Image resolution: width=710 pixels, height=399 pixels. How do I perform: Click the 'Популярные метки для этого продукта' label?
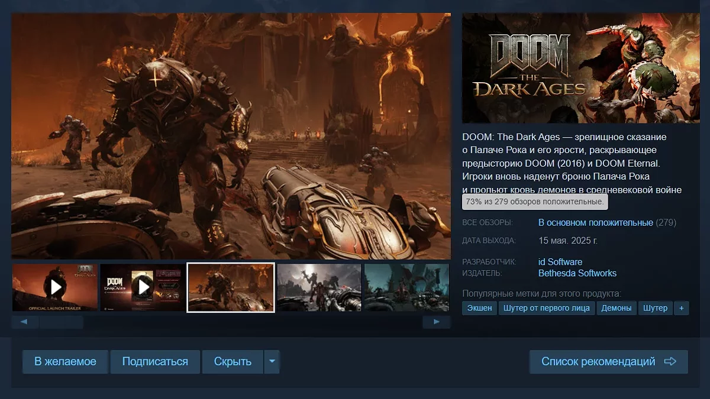tap(542, 294)
